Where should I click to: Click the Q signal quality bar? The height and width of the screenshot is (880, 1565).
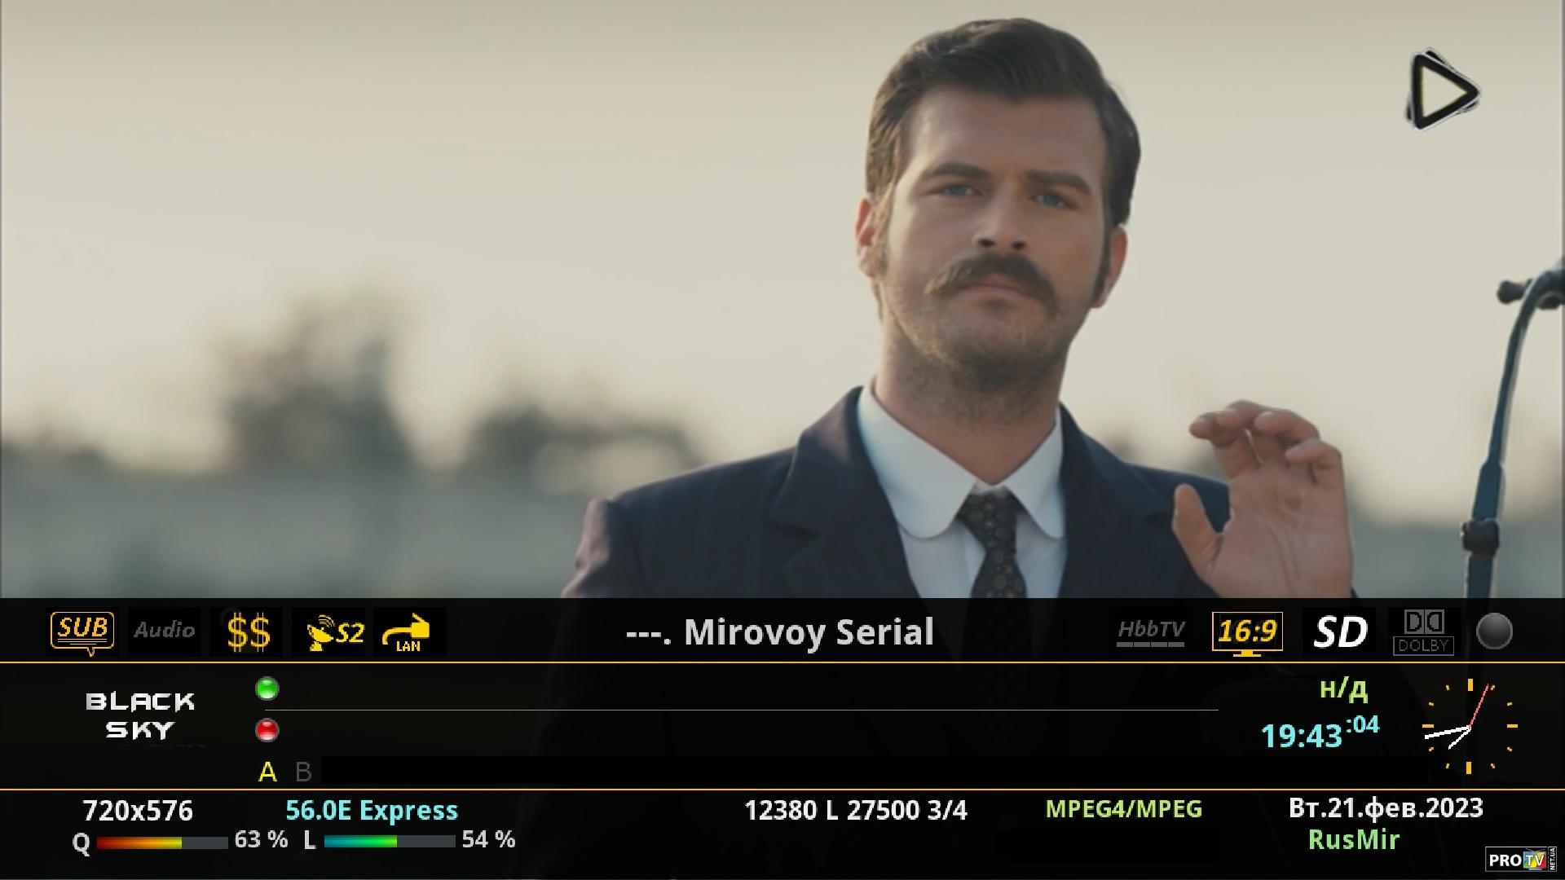click(x=162, y=843)
